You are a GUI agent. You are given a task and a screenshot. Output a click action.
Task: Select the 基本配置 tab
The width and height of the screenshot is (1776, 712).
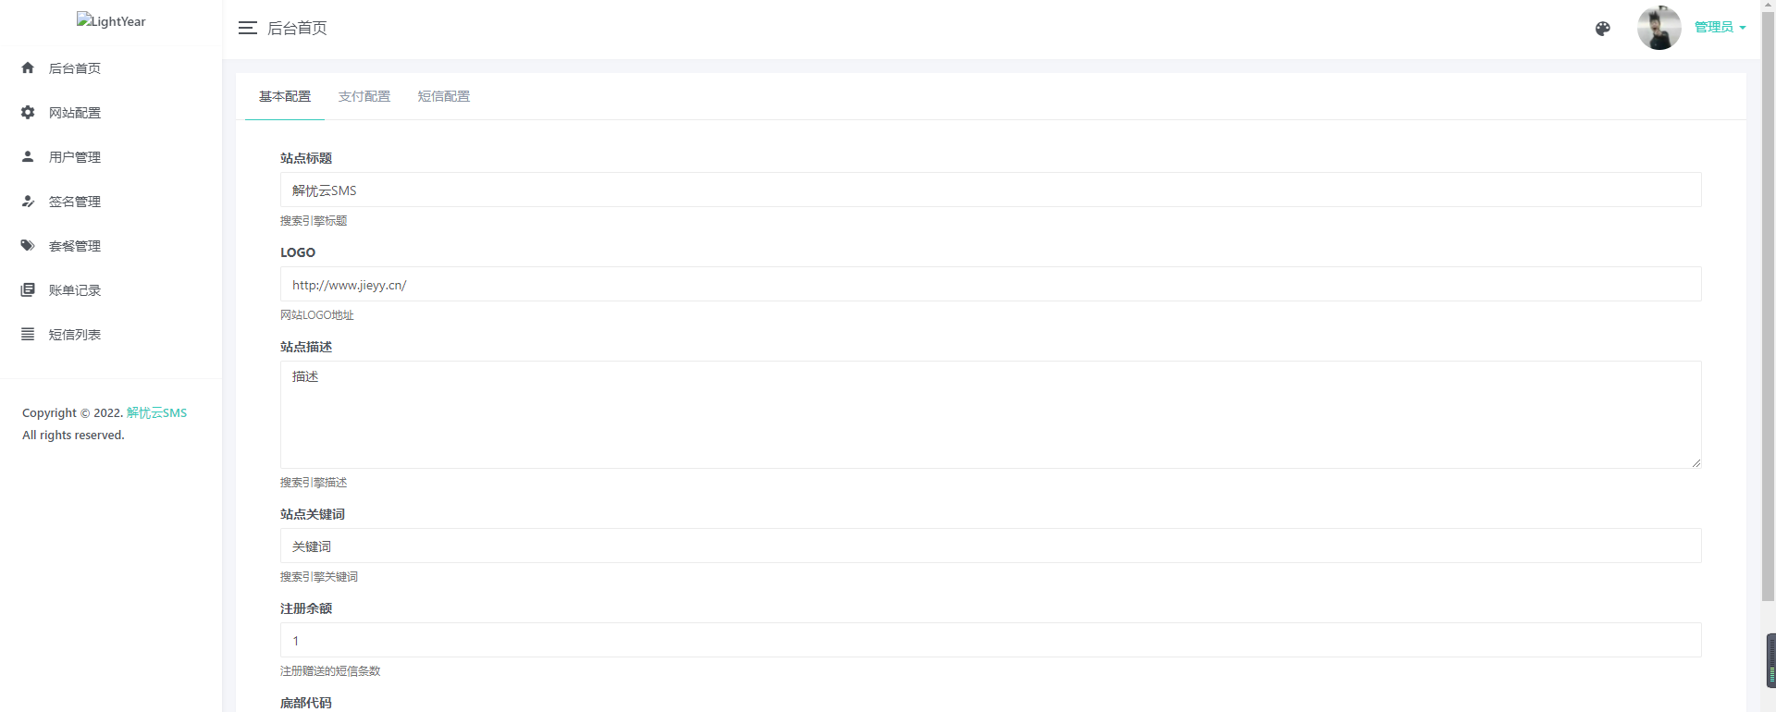(x=285, y=96)
